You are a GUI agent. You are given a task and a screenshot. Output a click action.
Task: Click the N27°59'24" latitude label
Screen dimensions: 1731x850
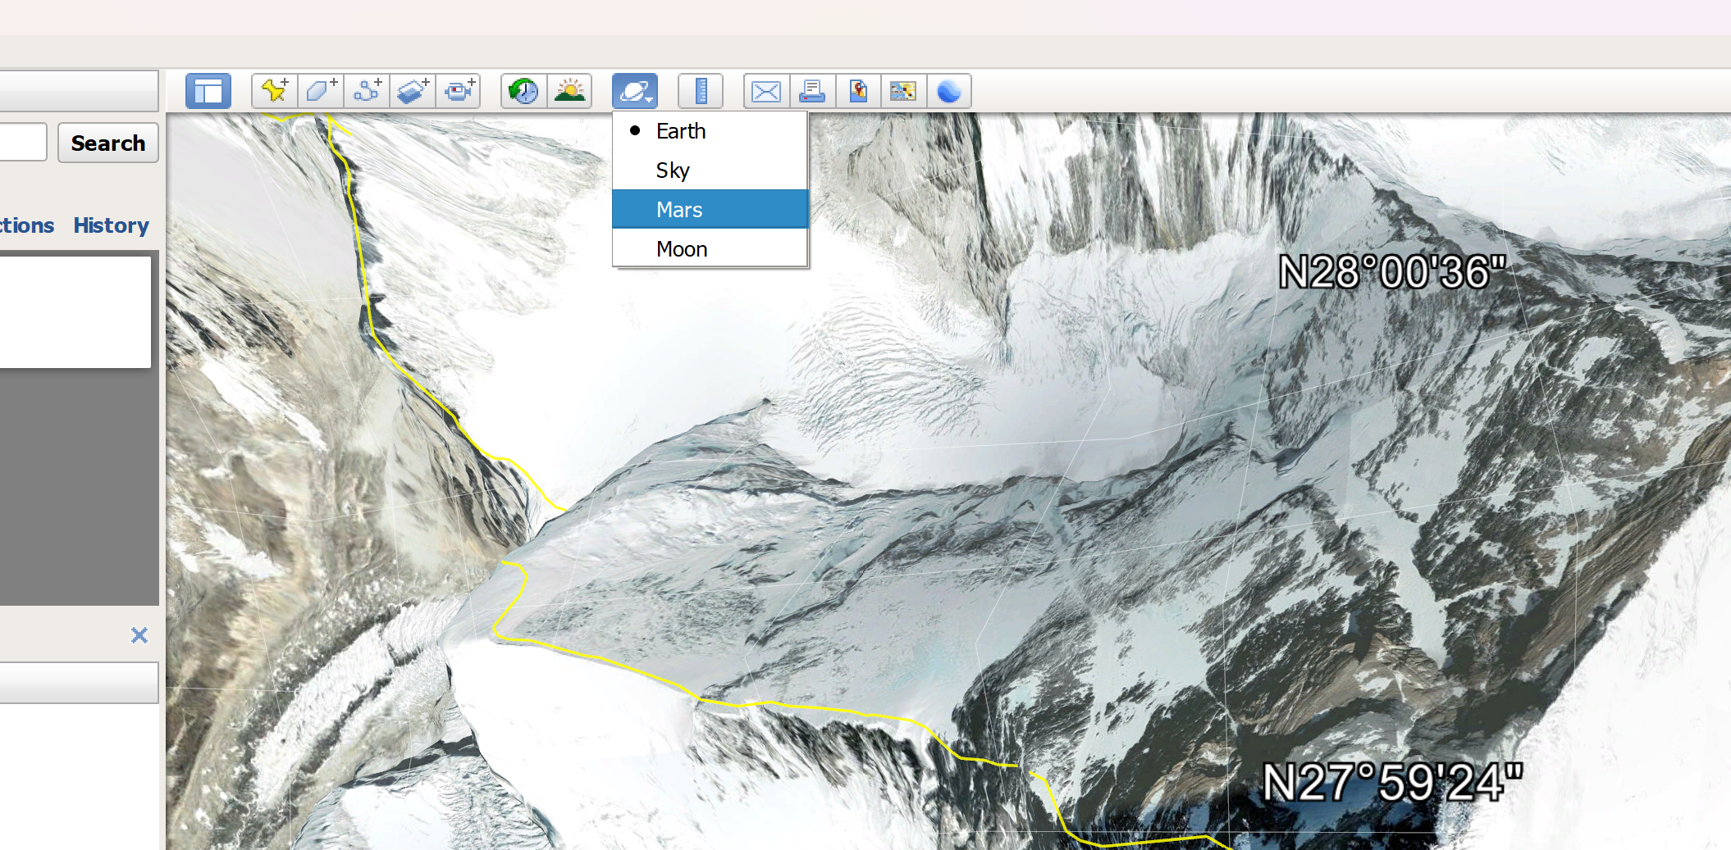point(1392,782)
